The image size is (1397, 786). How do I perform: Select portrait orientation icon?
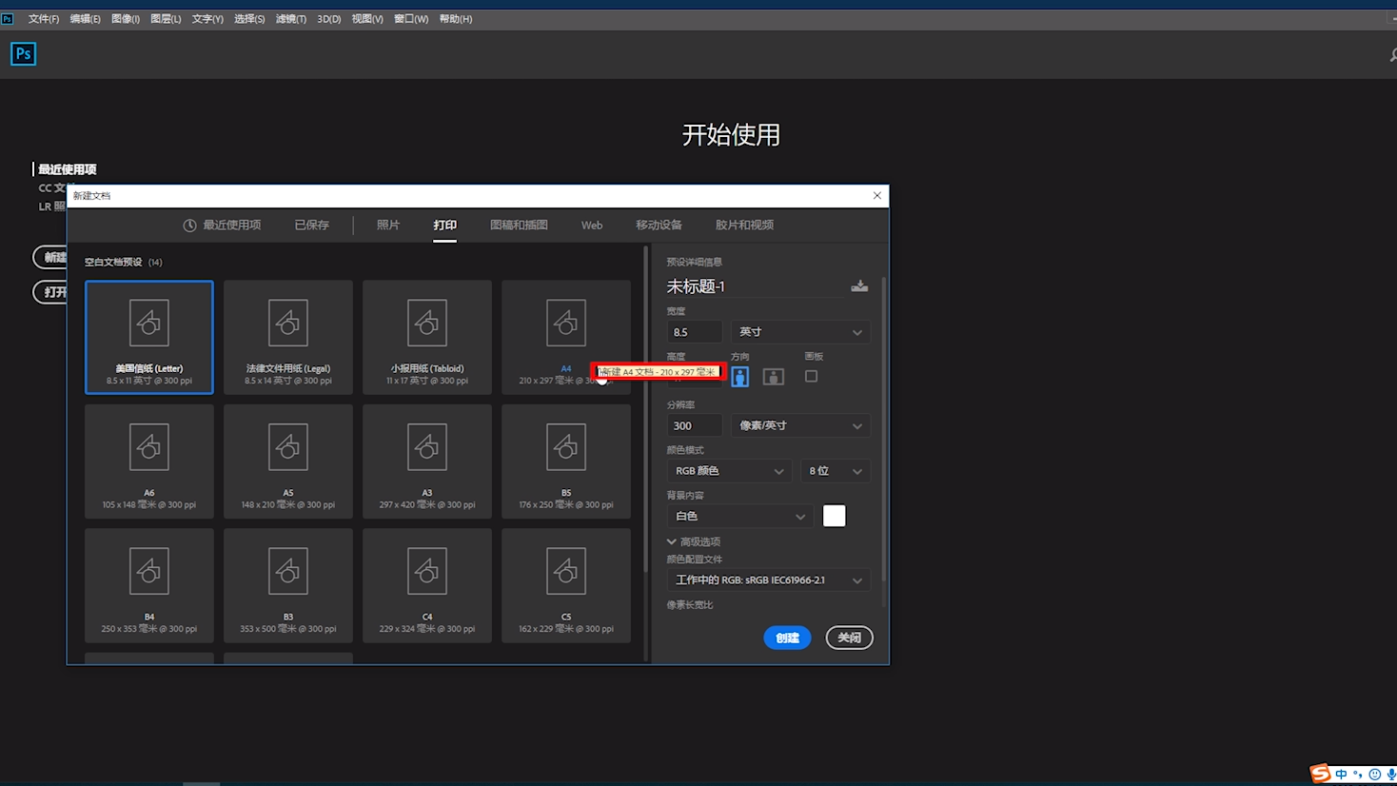click(739, 377)
